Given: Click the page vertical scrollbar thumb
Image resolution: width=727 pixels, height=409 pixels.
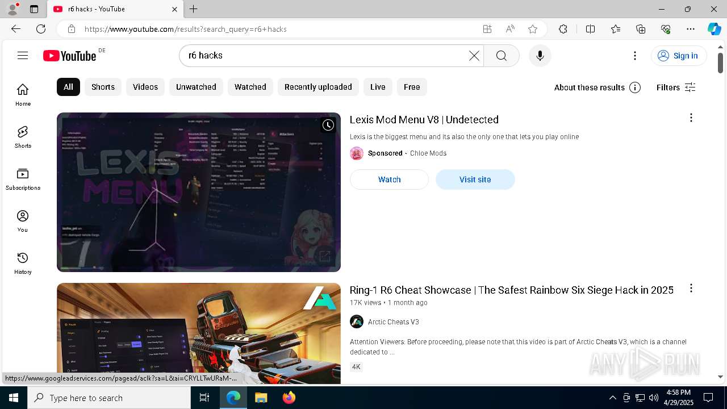Looking at the screenshot, I should pyautogui.click(x=720, y=62).
